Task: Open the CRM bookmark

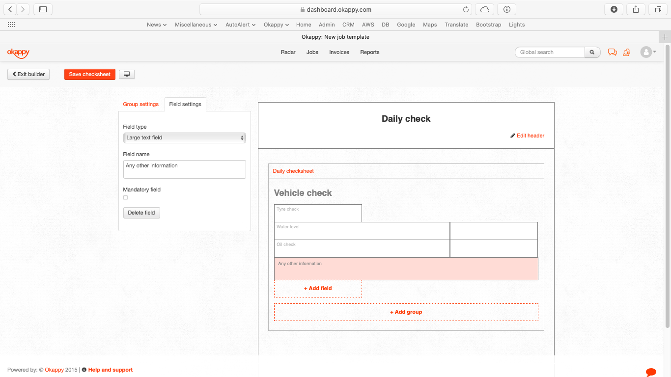Action: tap(348, 25)
